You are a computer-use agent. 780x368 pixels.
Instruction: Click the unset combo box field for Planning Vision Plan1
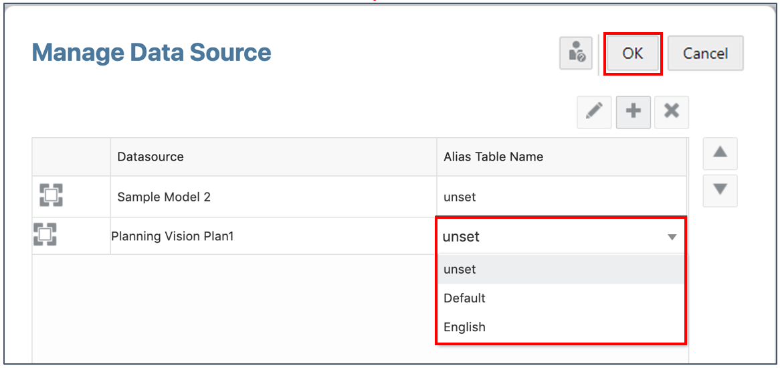pyautogui.click(x=549, y=236)
